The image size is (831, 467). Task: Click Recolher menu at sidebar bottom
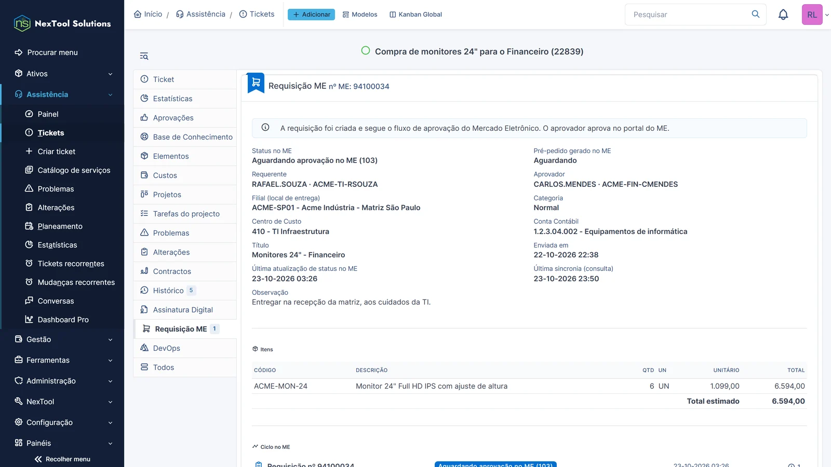click(x=62, y=459)
